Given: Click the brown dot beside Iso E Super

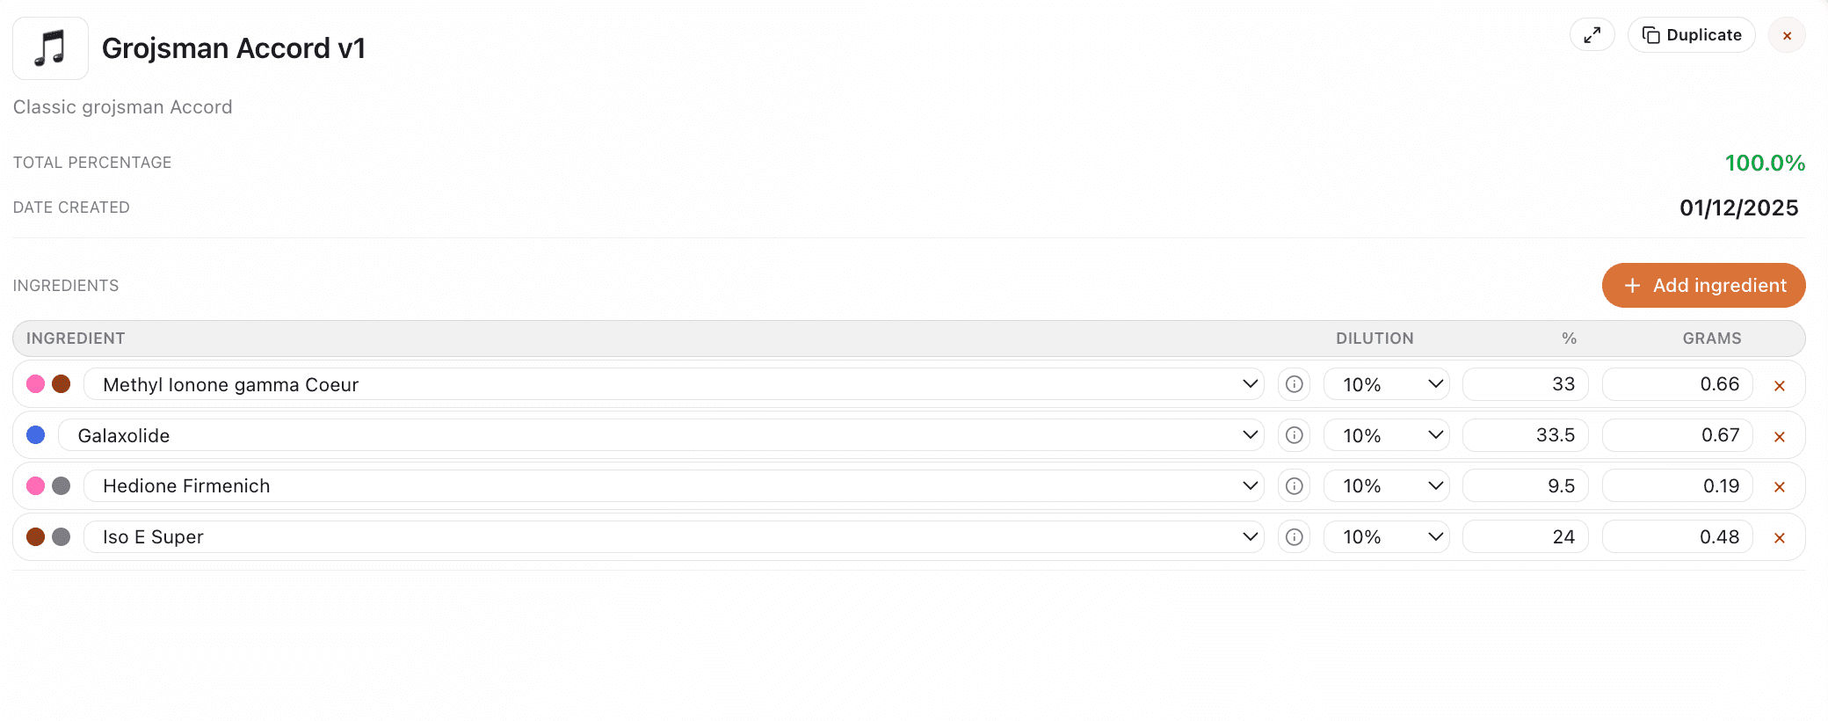Looking at the screenshot, I should (35, 536).
